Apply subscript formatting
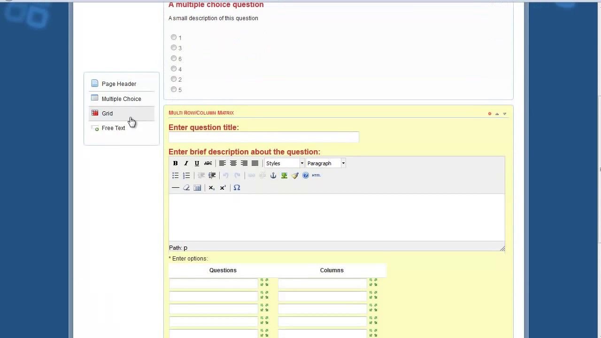The image size is (601, 338). (x=211, y=188)
